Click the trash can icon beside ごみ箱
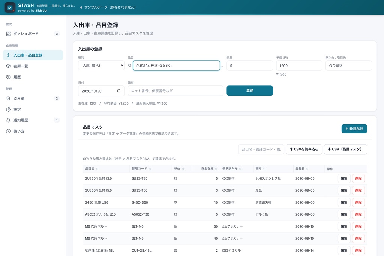The width and height of the screenshot is (384, 256). 8,98
